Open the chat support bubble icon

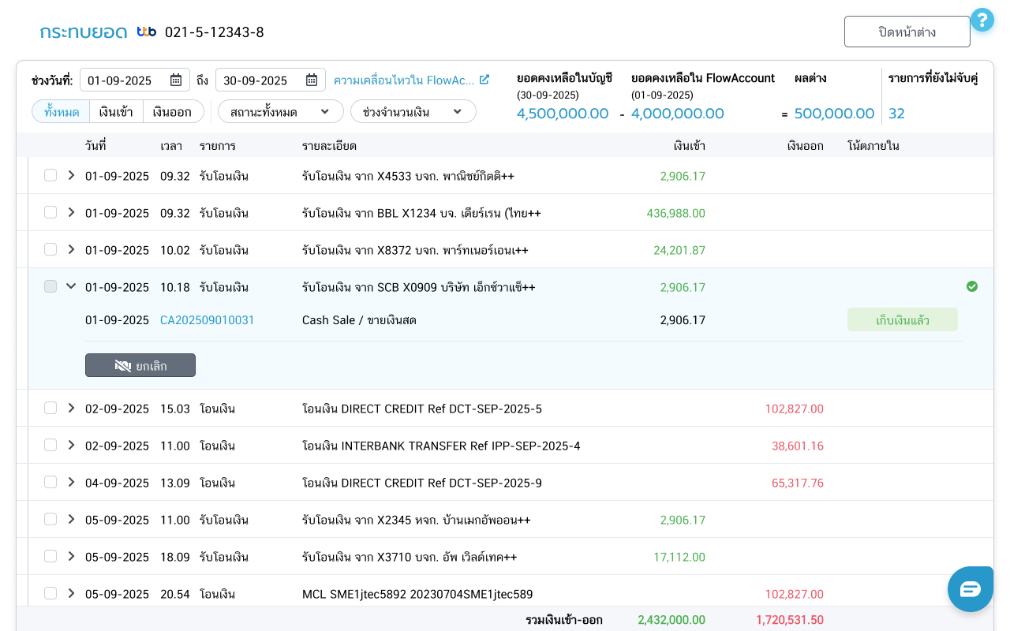pyautogui.click(x=970, y=588)
